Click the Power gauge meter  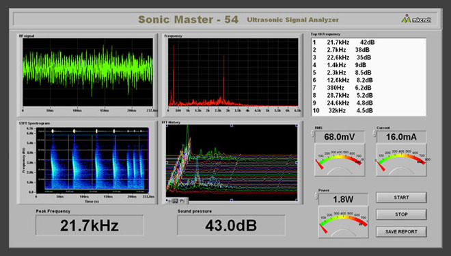tap(343, 222)
